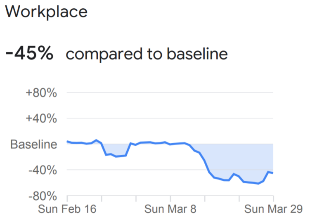Click the +40% horizontal gridline
Viewport: 317px width, 218px height.
(165, 118)
